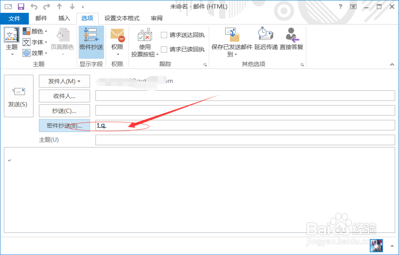Redo the last action
This screenshot has height=255, width=399.
pyautogui.click(x=47, y=7)
